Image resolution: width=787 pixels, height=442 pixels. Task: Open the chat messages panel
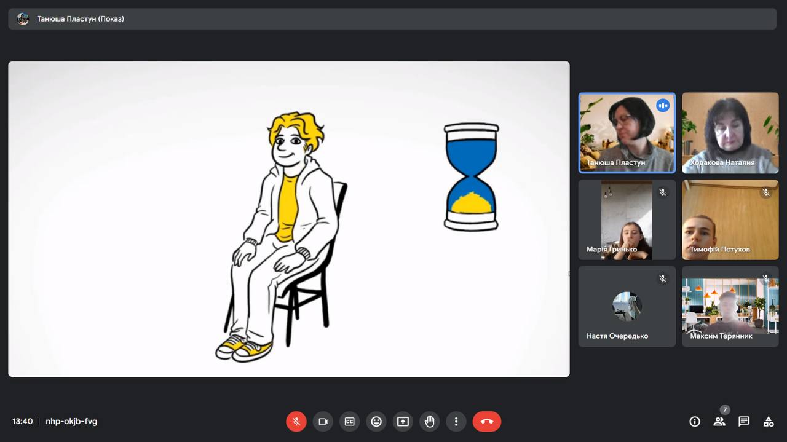pyautogui.click(x=744, y=422)
